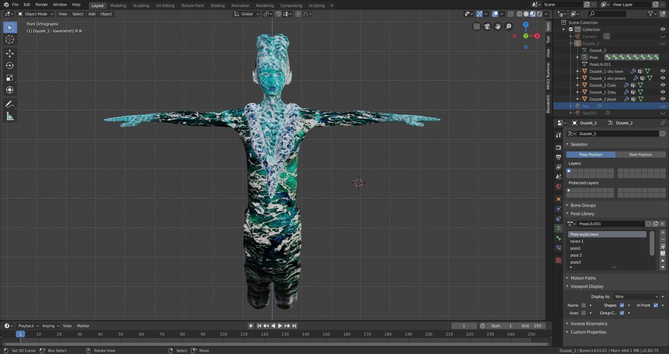Play animation forward

click(x=280, y=326)
